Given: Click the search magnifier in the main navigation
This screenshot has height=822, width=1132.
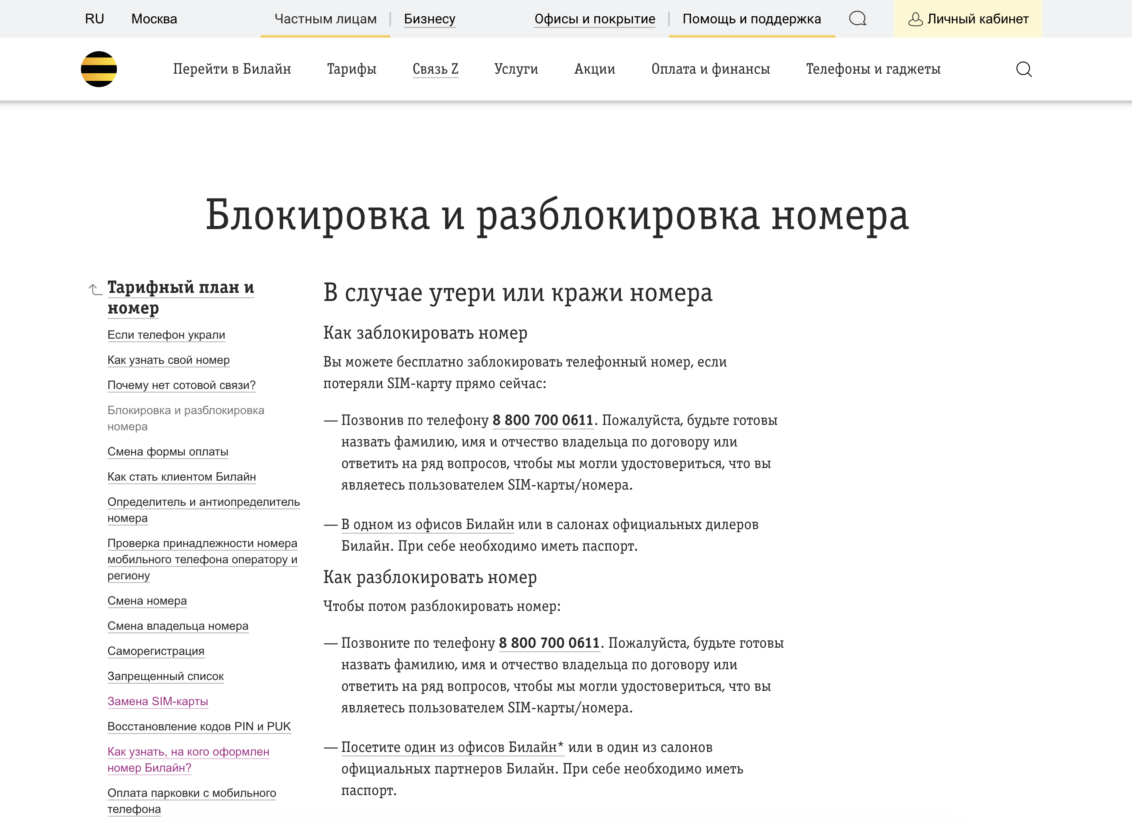Looking at the screenshot, I should pos(1024,69).
